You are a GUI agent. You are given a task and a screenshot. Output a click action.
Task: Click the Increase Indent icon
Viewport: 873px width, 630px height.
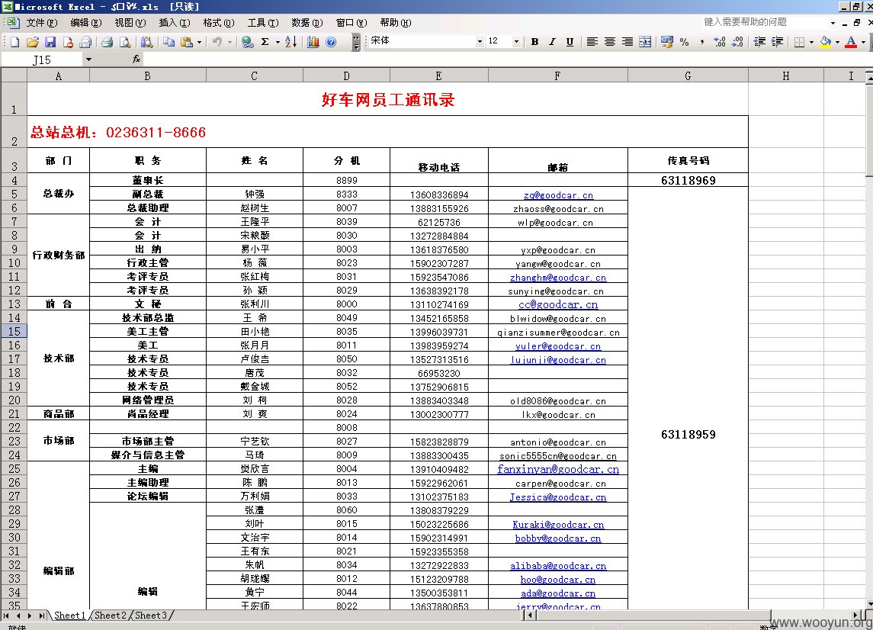point(777,42)
